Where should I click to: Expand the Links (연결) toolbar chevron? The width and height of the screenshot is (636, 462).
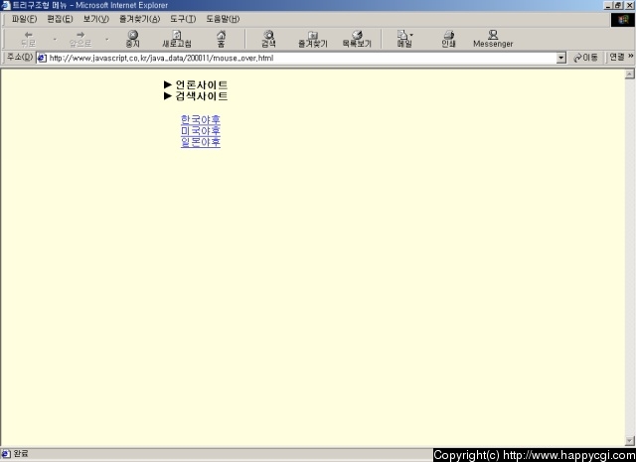point(631,56)
